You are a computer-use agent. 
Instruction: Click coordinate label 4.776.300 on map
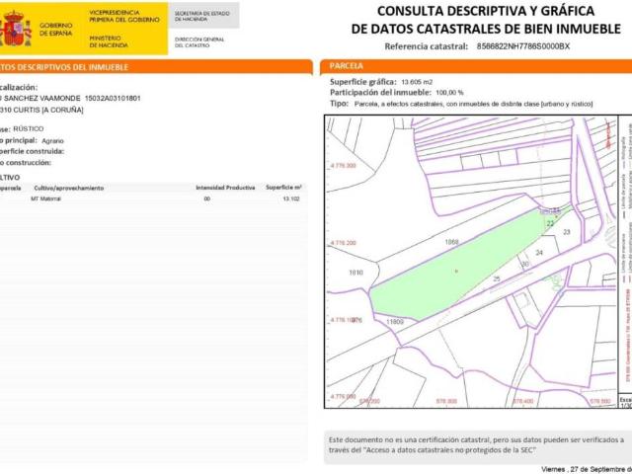click(344, 166)
